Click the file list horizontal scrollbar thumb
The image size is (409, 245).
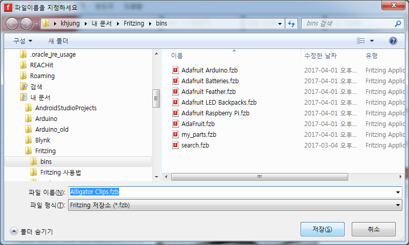260,177
